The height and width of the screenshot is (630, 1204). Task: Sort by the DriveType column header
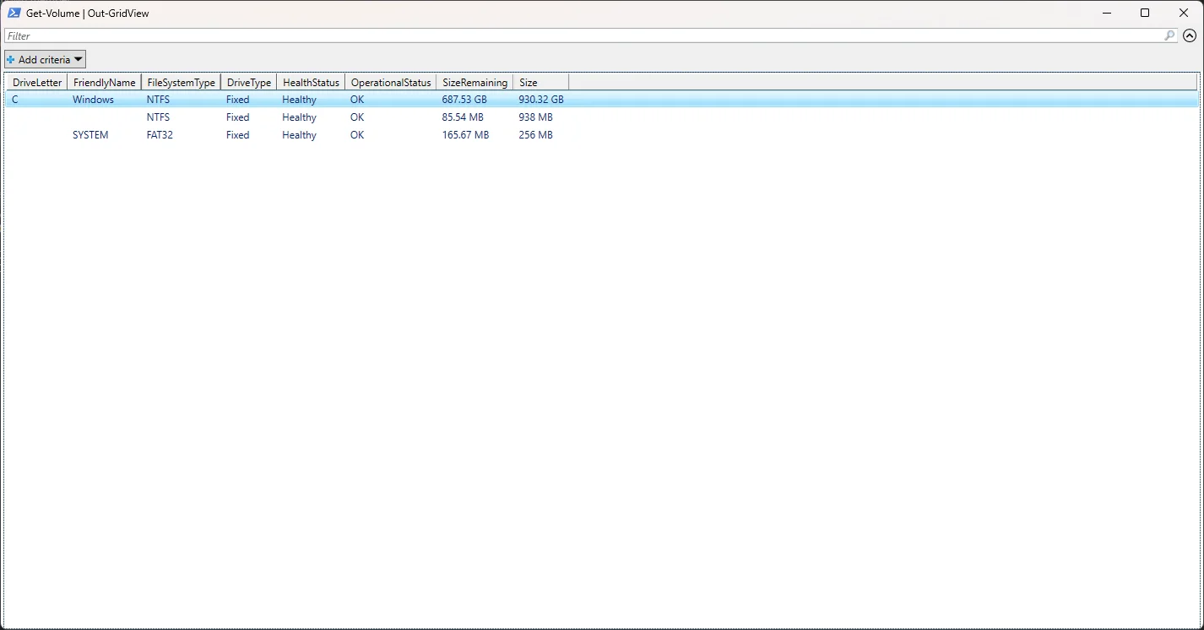coord(249,82)
